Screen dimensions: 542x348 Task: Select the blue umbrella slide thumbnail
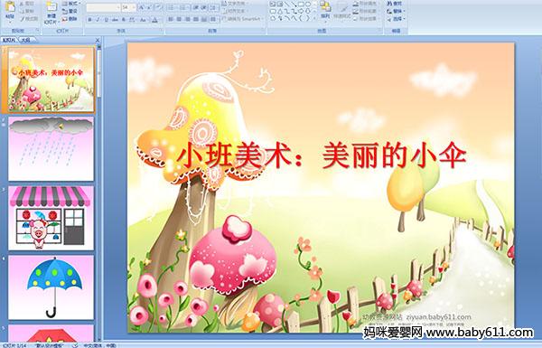(x=51, y=287)
